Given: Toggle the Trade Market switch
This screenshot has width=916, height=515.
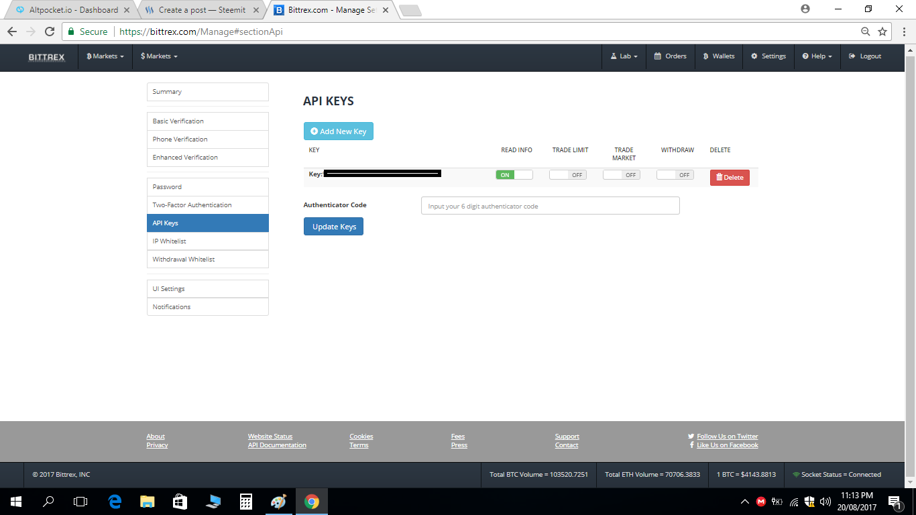Looking at the screenshot, I should pyautogui.click(x=622, y=175).
